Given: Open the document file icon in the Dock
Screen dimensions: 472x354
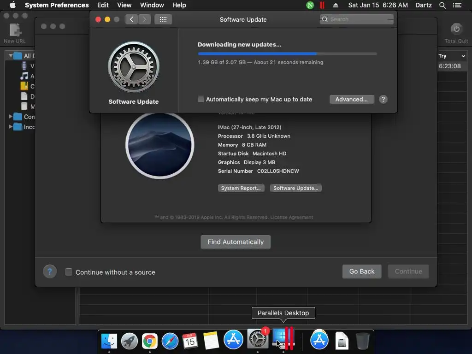Looking at the screenshot, I should pyautogui.click(x=342, y=341).
